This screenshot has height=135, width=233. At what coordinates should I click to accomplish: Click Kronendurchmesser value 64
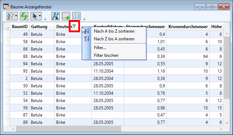point(188,56)
